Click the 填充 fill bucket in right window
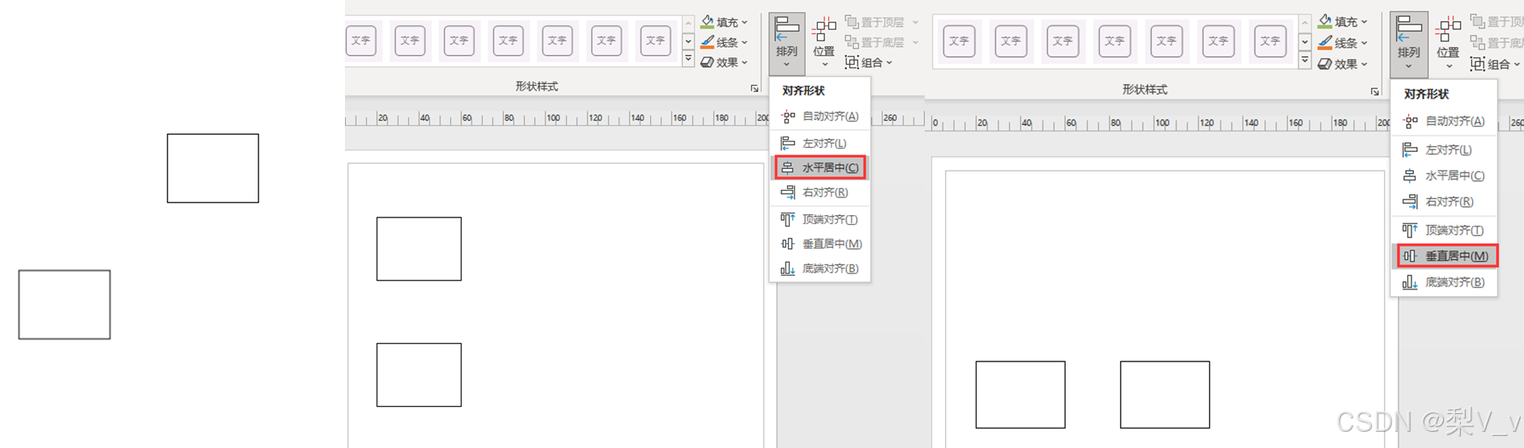 click(1325, 22)
